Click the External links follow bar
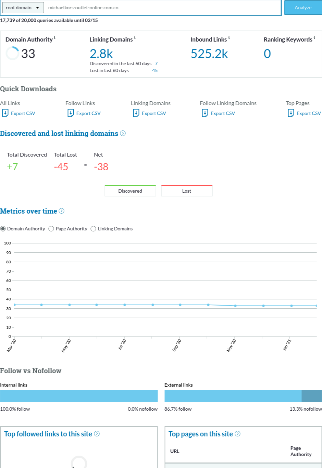 (x=233, y=396)
